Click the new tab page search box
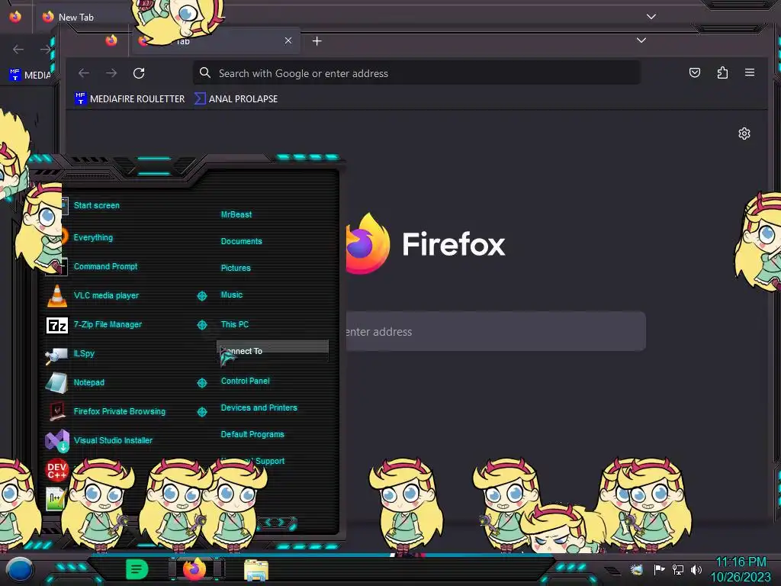This screenshot has height=586, width=781. click(x=496, y=331)
